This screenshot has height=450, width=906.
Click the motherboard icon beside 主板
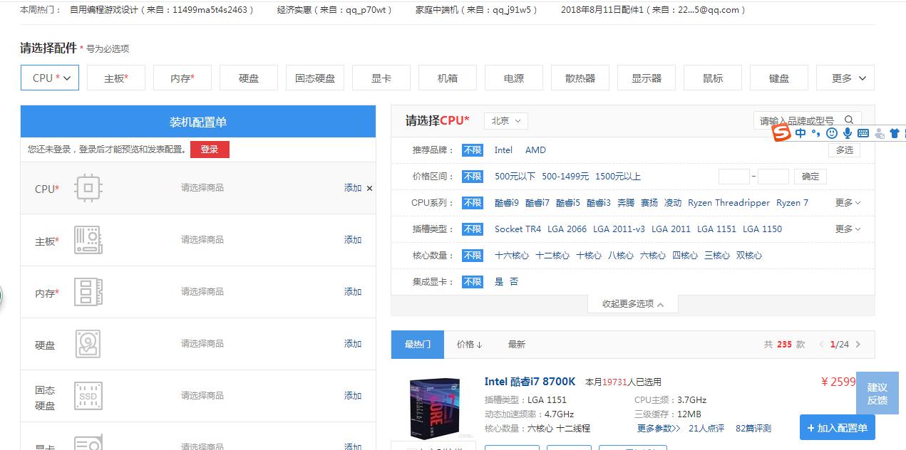[88, 239]
